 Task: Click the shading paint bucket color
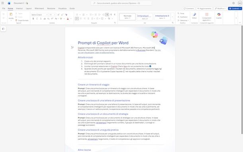(109, 19)
